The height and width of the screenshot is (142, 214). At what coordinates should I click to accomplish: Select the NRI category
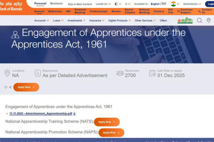point(68,11)
